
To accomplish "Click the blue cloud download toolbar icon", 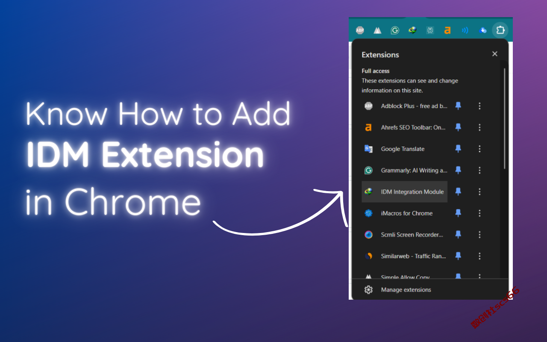I will coord(483,30).
